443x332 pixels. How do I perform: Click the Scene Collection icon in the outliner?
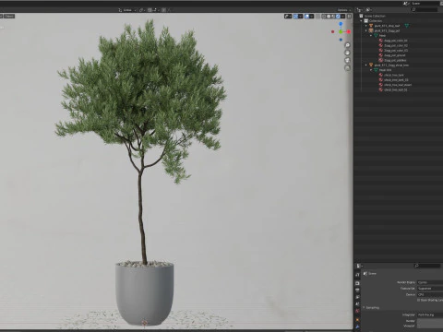tap(361, 16)
